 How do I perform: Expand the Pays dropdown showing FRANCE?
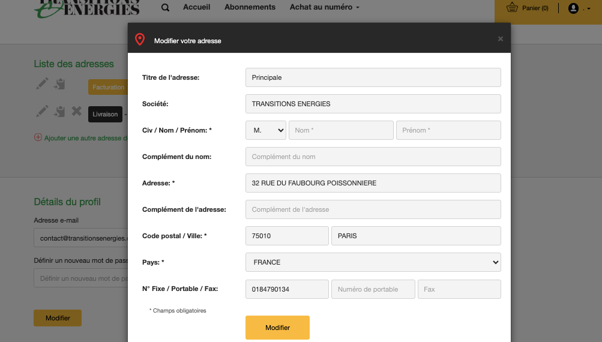point(373,262)
